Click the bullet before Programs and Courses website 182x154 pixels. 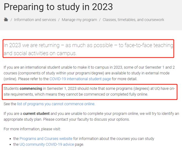(10, 139)
